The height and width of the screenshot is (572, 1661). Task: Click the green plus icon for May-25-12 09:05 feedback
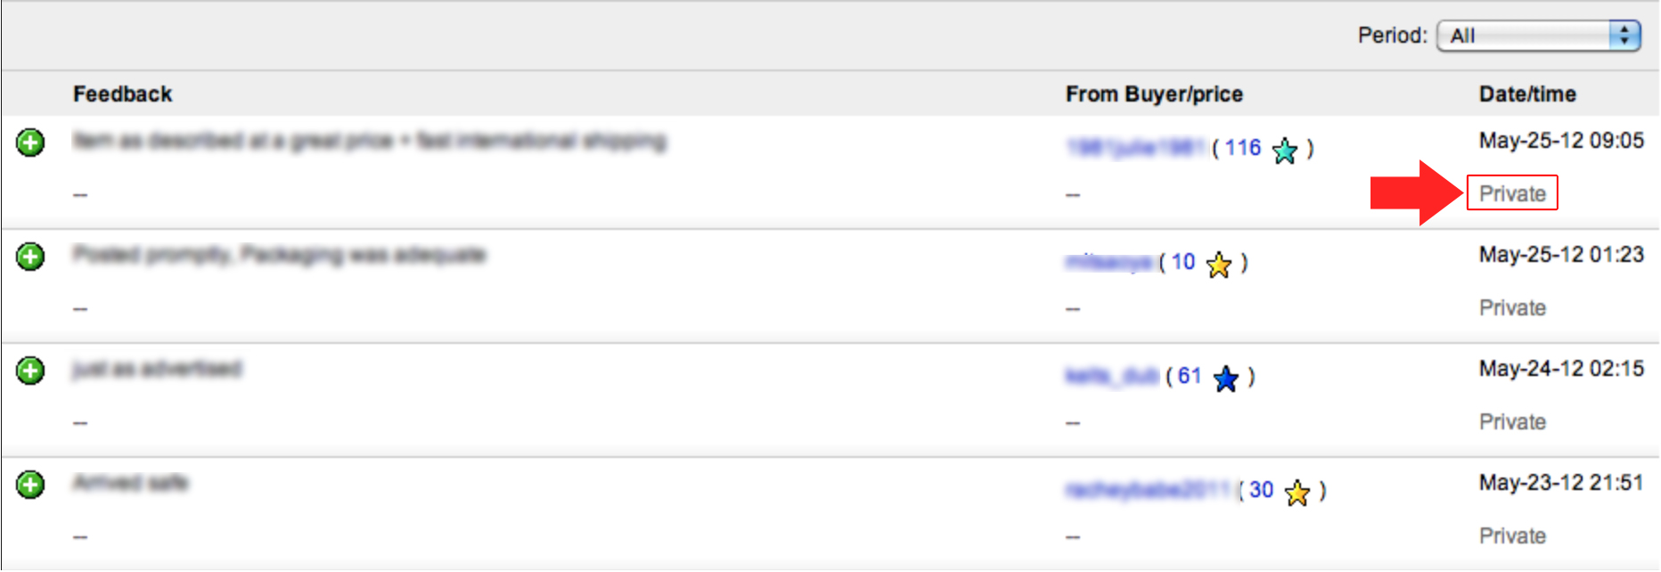(30, 143)
